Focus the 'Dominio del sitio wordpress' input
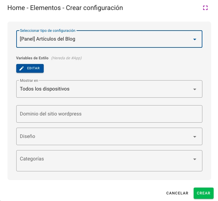Viewport: 218px width, 201px height. pos(109,114)
